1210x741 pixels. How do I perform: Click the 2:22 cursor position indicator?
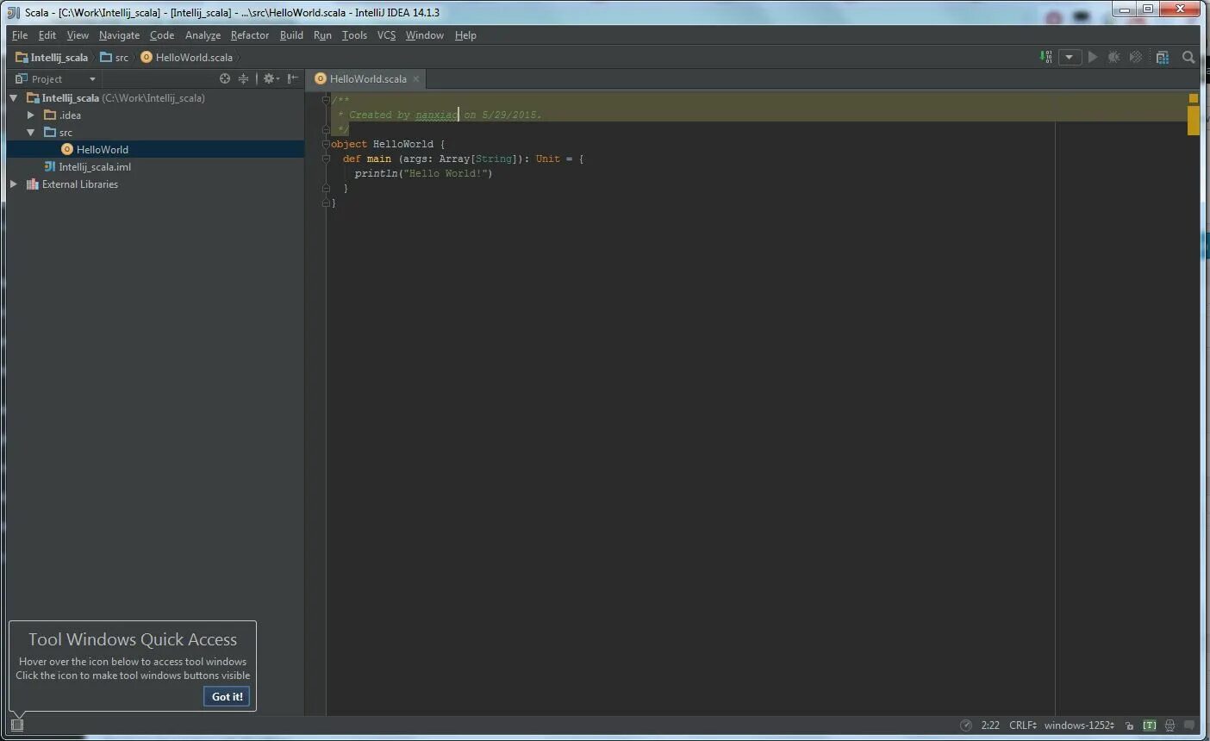tap(990, 725)
